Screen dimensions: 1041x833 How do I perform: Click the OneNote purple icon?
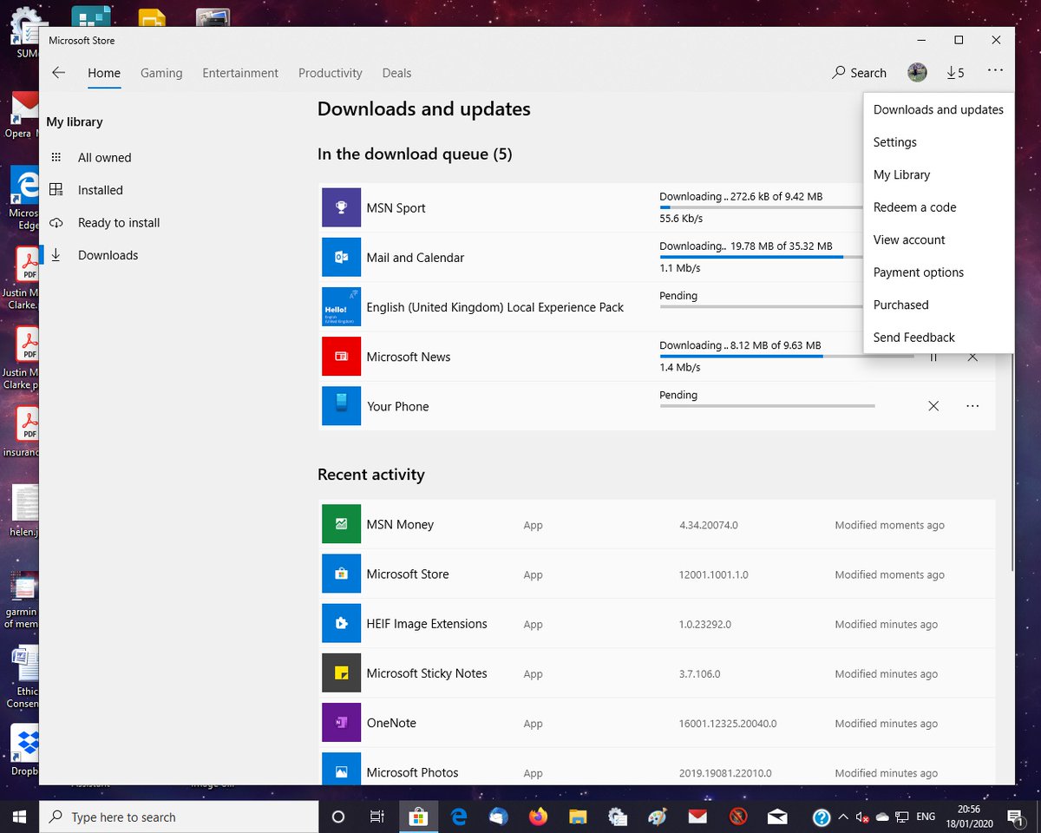pos(341,723)
